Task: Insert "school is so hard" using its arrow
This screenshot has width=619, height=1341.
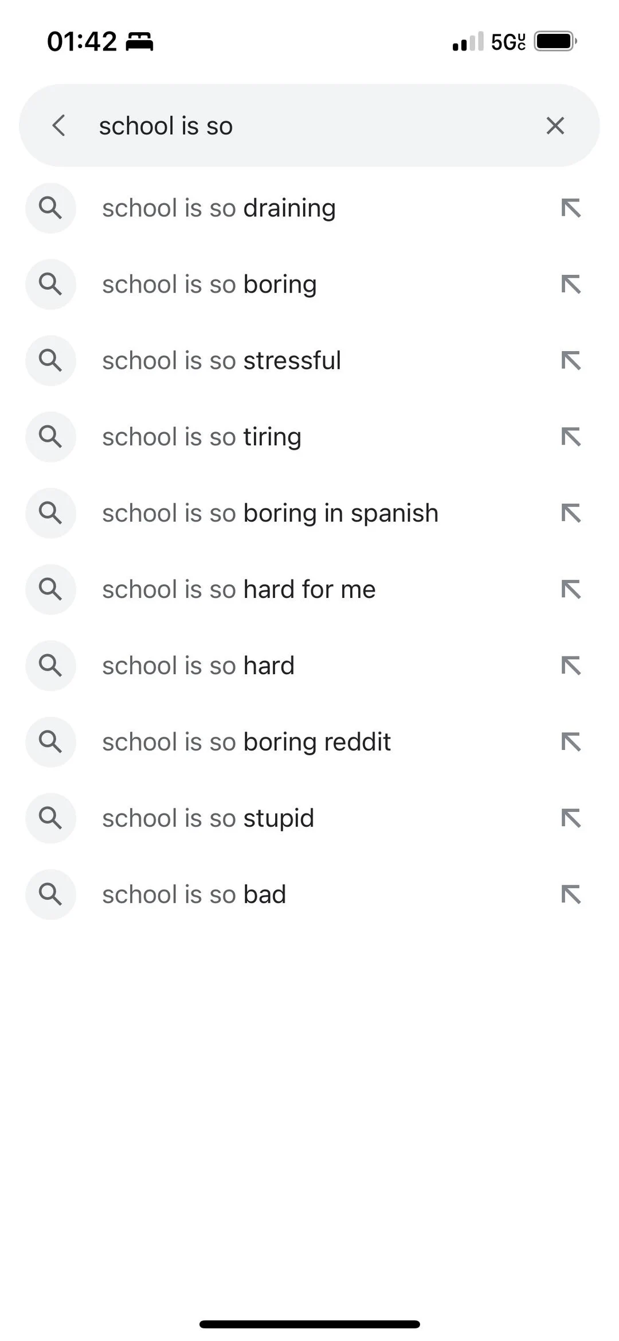Action: 571,666
